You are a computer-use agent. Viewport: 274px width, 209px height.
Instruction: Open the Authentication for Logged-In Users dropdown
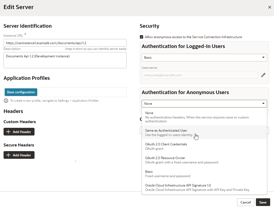pyautogui.click(x=204, y=58)
